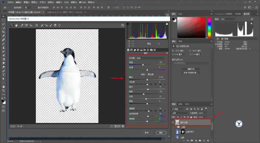The image size is (260, 143).
Task: Click the 取消 button in Camera Raw
Action: [147, 133]
